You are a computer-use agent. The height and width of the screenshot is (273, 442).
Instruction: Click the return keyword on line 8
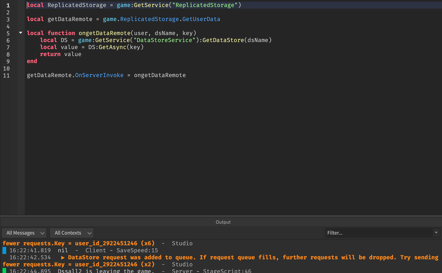click(x=50, y=54)
